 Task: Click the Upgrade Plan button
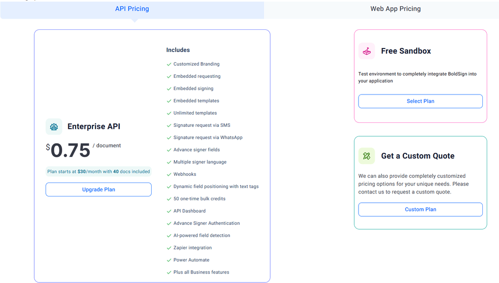pyautogui.click(x=98, y=189)
